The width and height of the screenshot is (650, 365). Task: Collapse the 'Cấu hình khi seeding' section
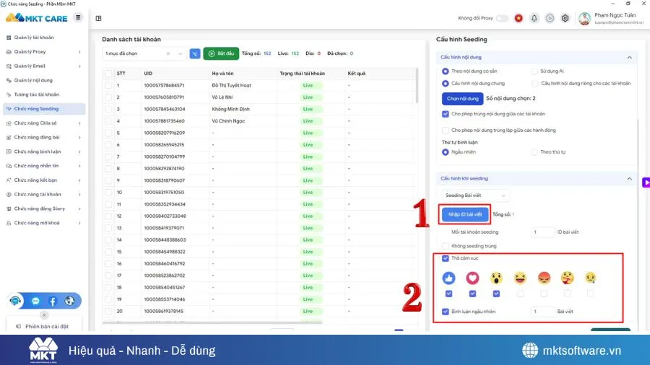[629, 179]
